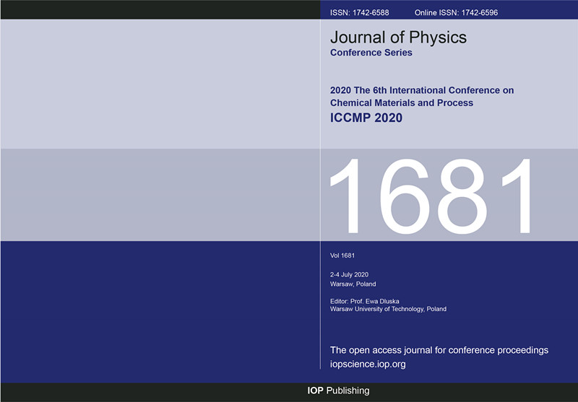Click the ICCMP 2020 heading
The image size is (578, 402).
click(x=366, y=118)
